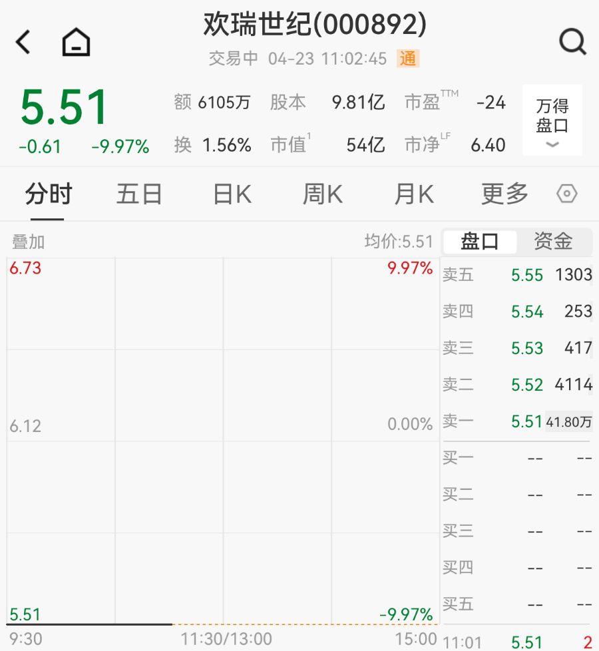
Task: Open search with magnifier icon
Action: point(572,42)
